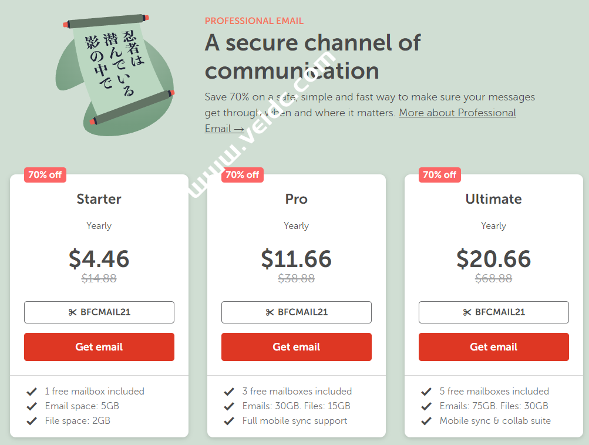Click the 70% off badge on Ultimate

(440, 174)
